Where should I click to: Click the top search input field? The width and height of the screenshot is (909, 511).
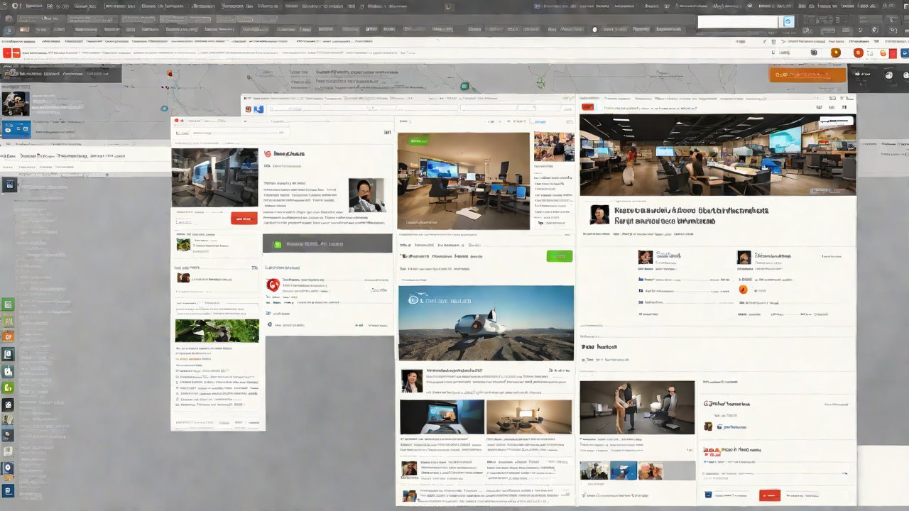737,22
